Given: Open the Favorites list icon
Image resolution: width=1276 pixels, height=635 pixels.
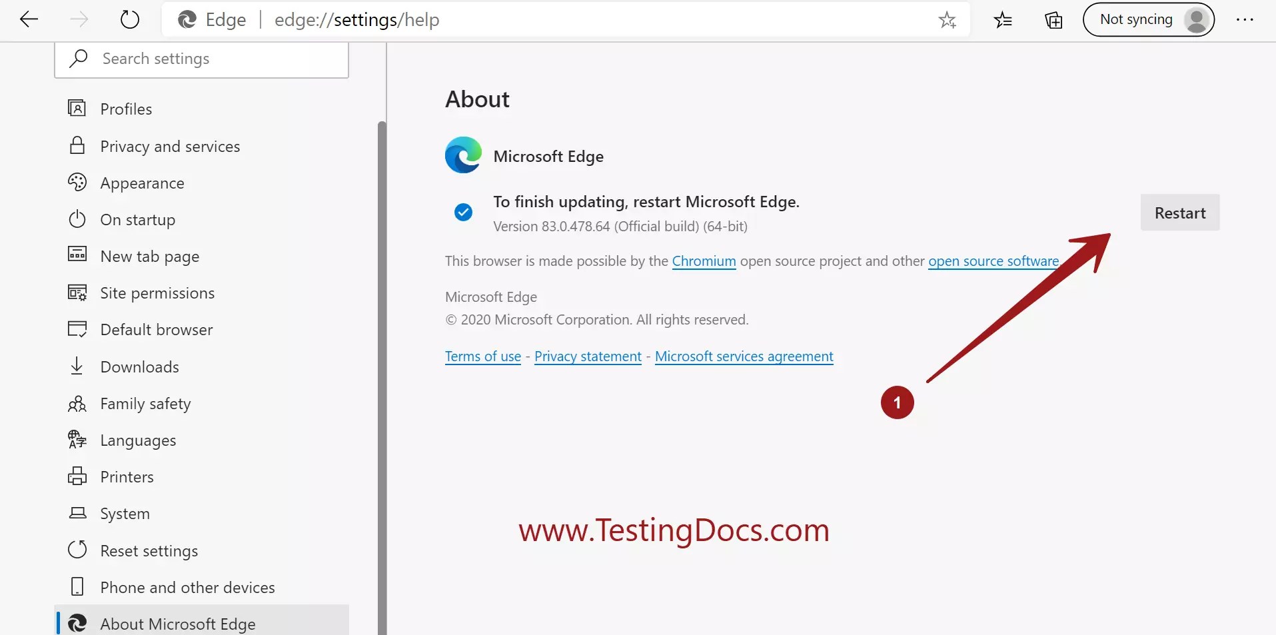Looking at the screenshot, I should tap(1002, 19).
